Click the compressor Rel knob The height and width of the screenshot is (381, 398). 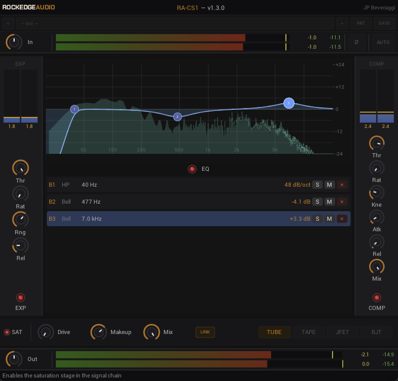[377, 242]
